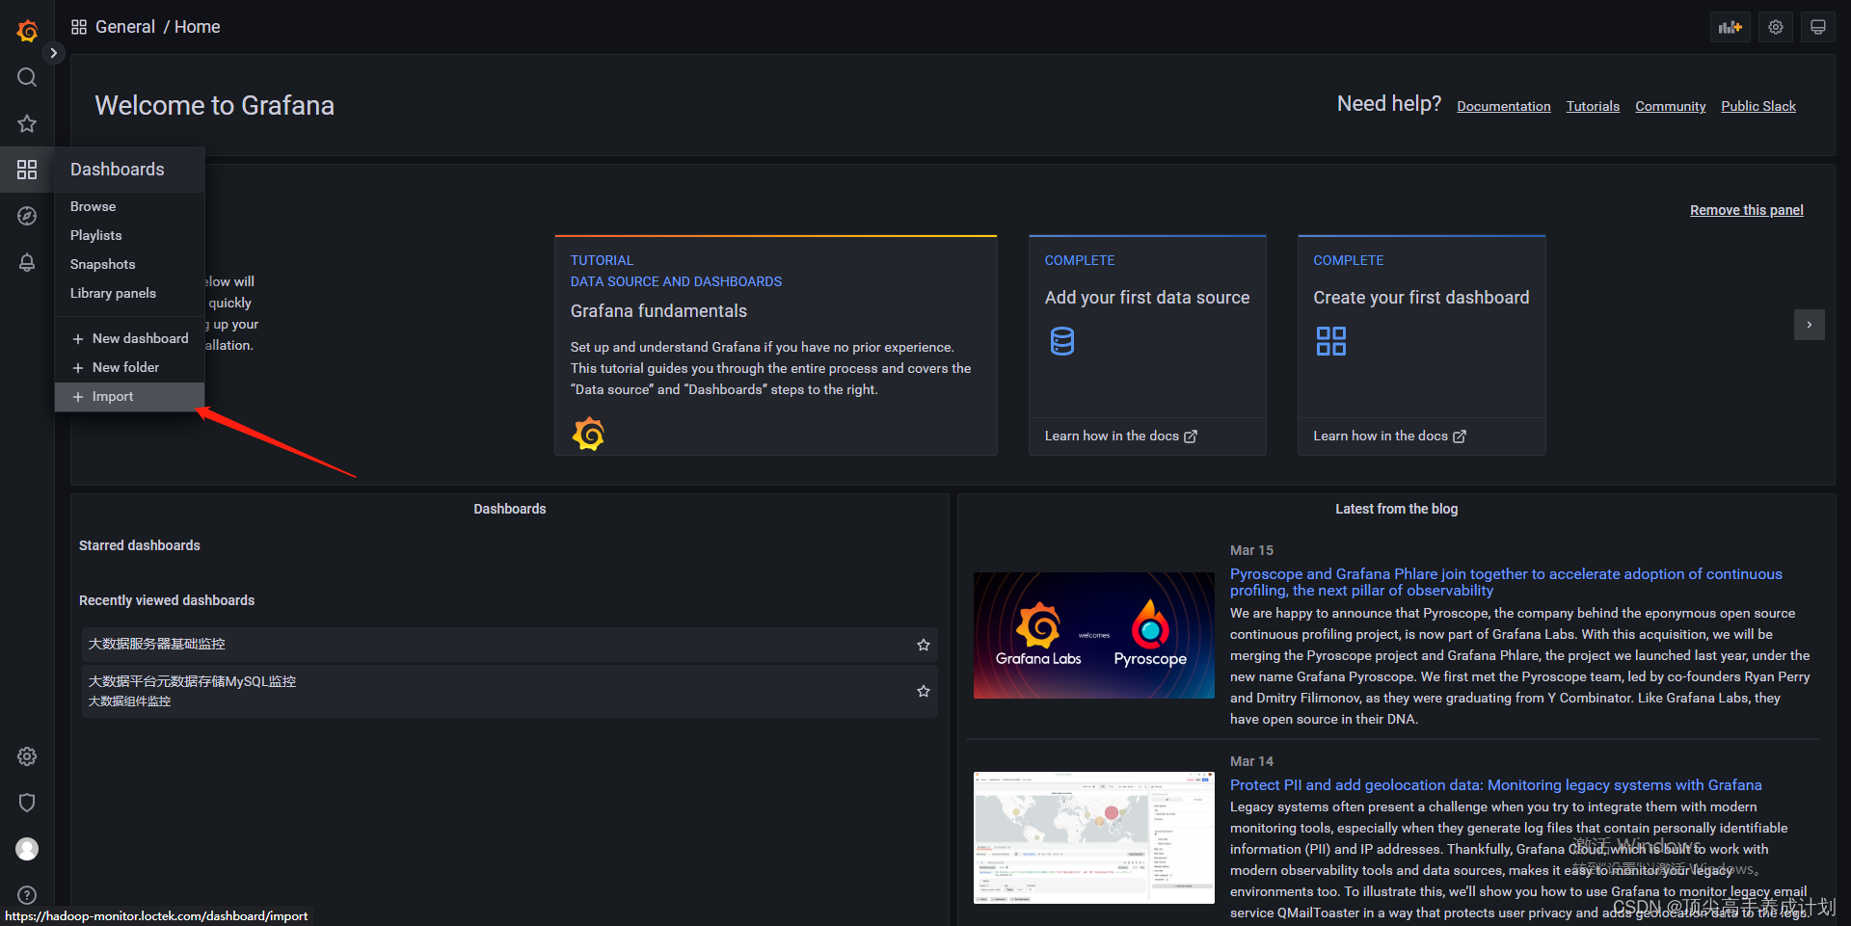Click the Home breadcrumb link
The image size is (1851, 926).
click(197, 27)
